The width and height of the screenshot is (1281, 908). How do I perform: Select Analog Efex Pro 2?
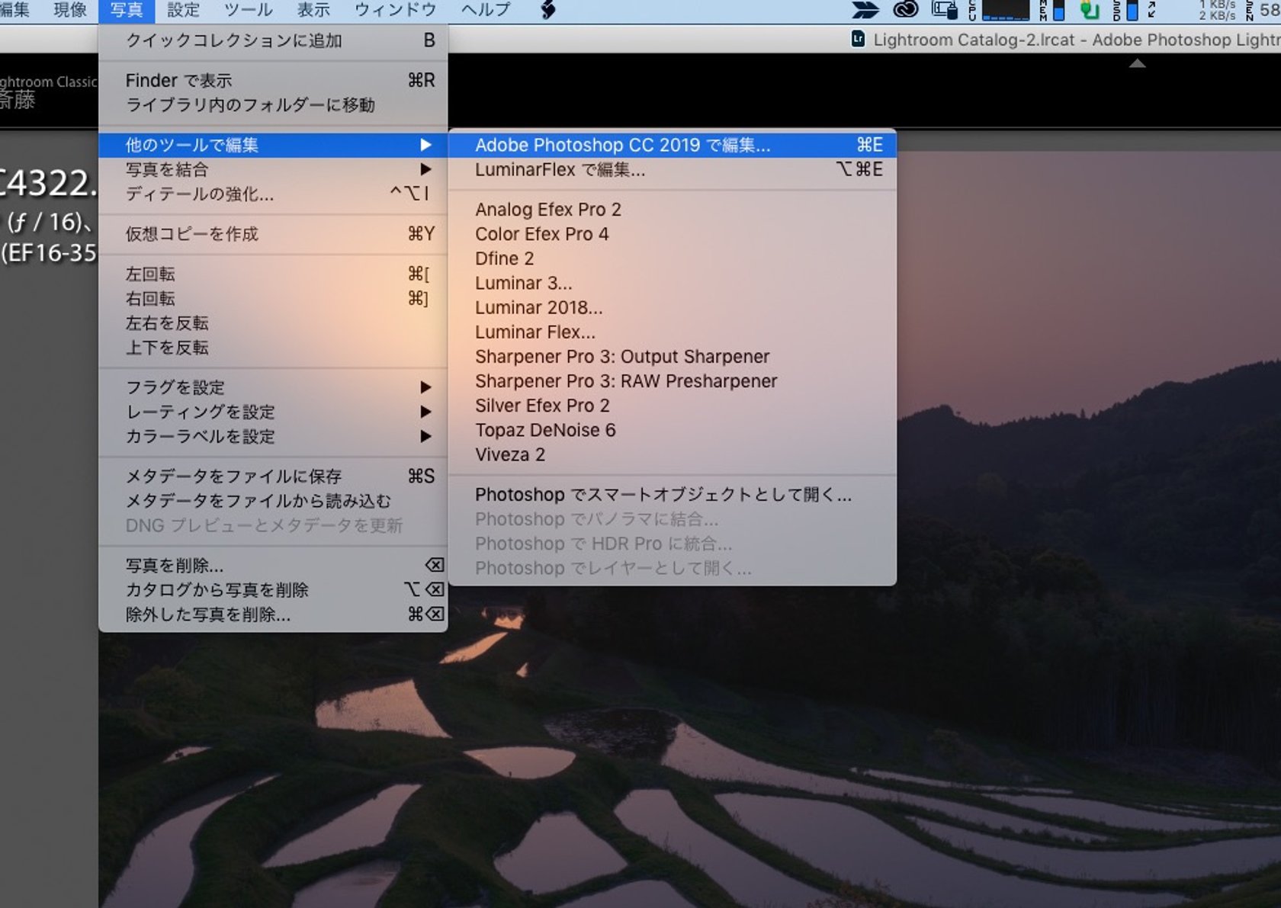coord(673,210)
